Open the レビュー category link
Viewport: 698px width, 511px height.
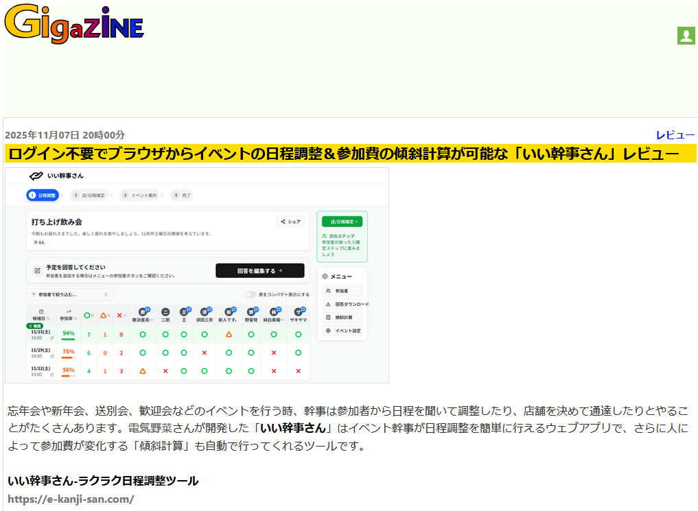click(x=675, y=135)
